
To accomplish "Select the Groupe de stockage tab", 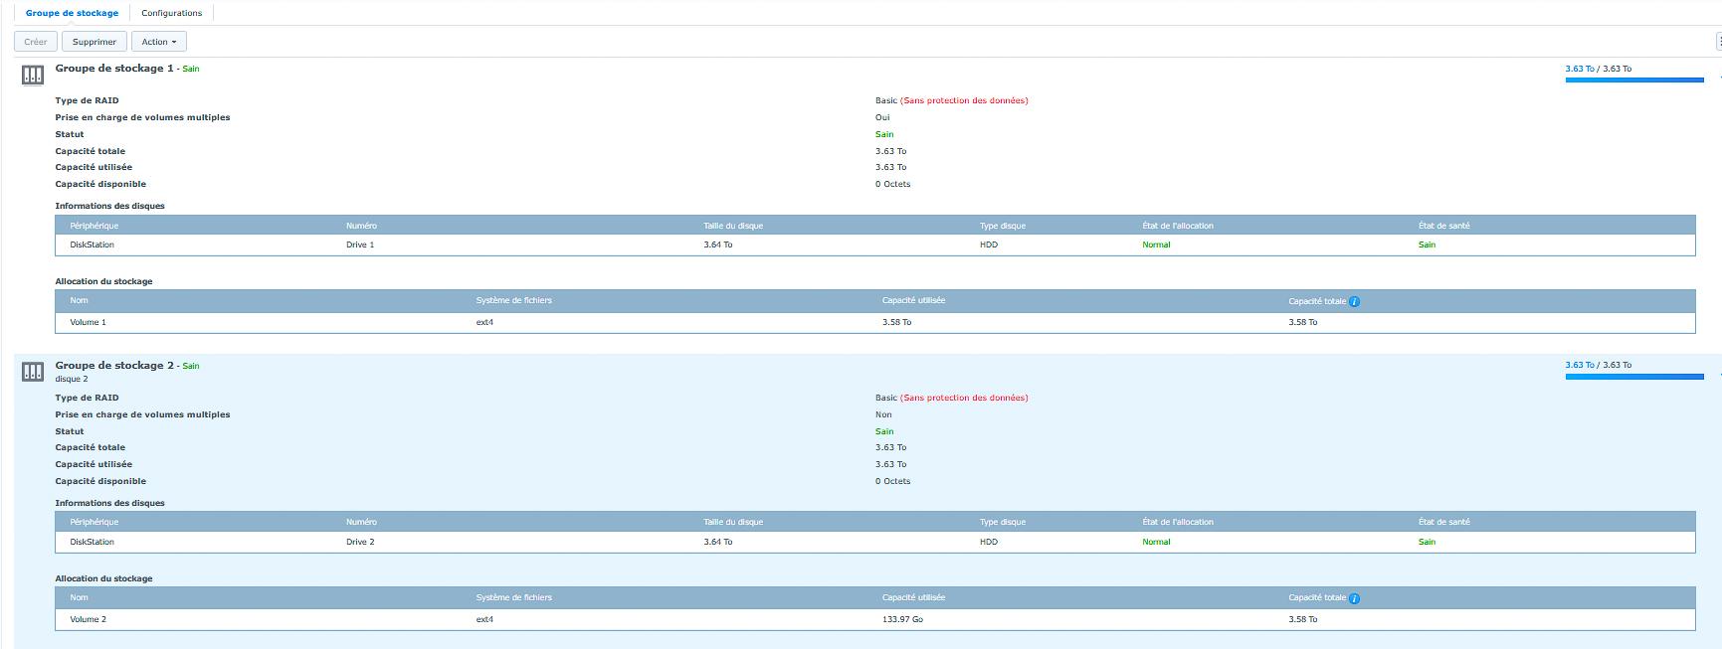I will (x=72, y=13).
